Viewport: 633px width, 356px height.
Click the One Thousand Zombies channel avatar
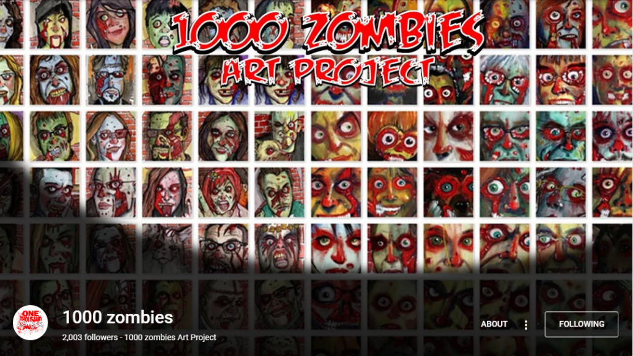pos(31,322)
